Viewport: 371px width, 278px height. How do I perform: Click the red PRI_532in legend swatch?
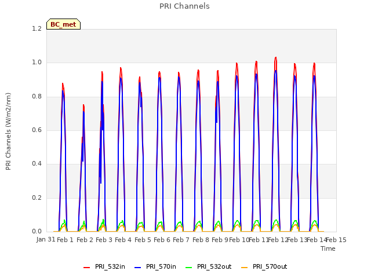coord(86,268)
